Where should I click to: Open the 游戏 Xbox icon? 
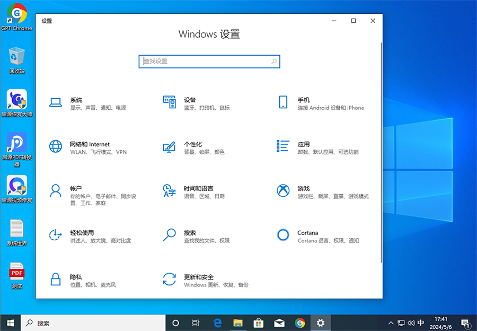(x=283, y=190)
